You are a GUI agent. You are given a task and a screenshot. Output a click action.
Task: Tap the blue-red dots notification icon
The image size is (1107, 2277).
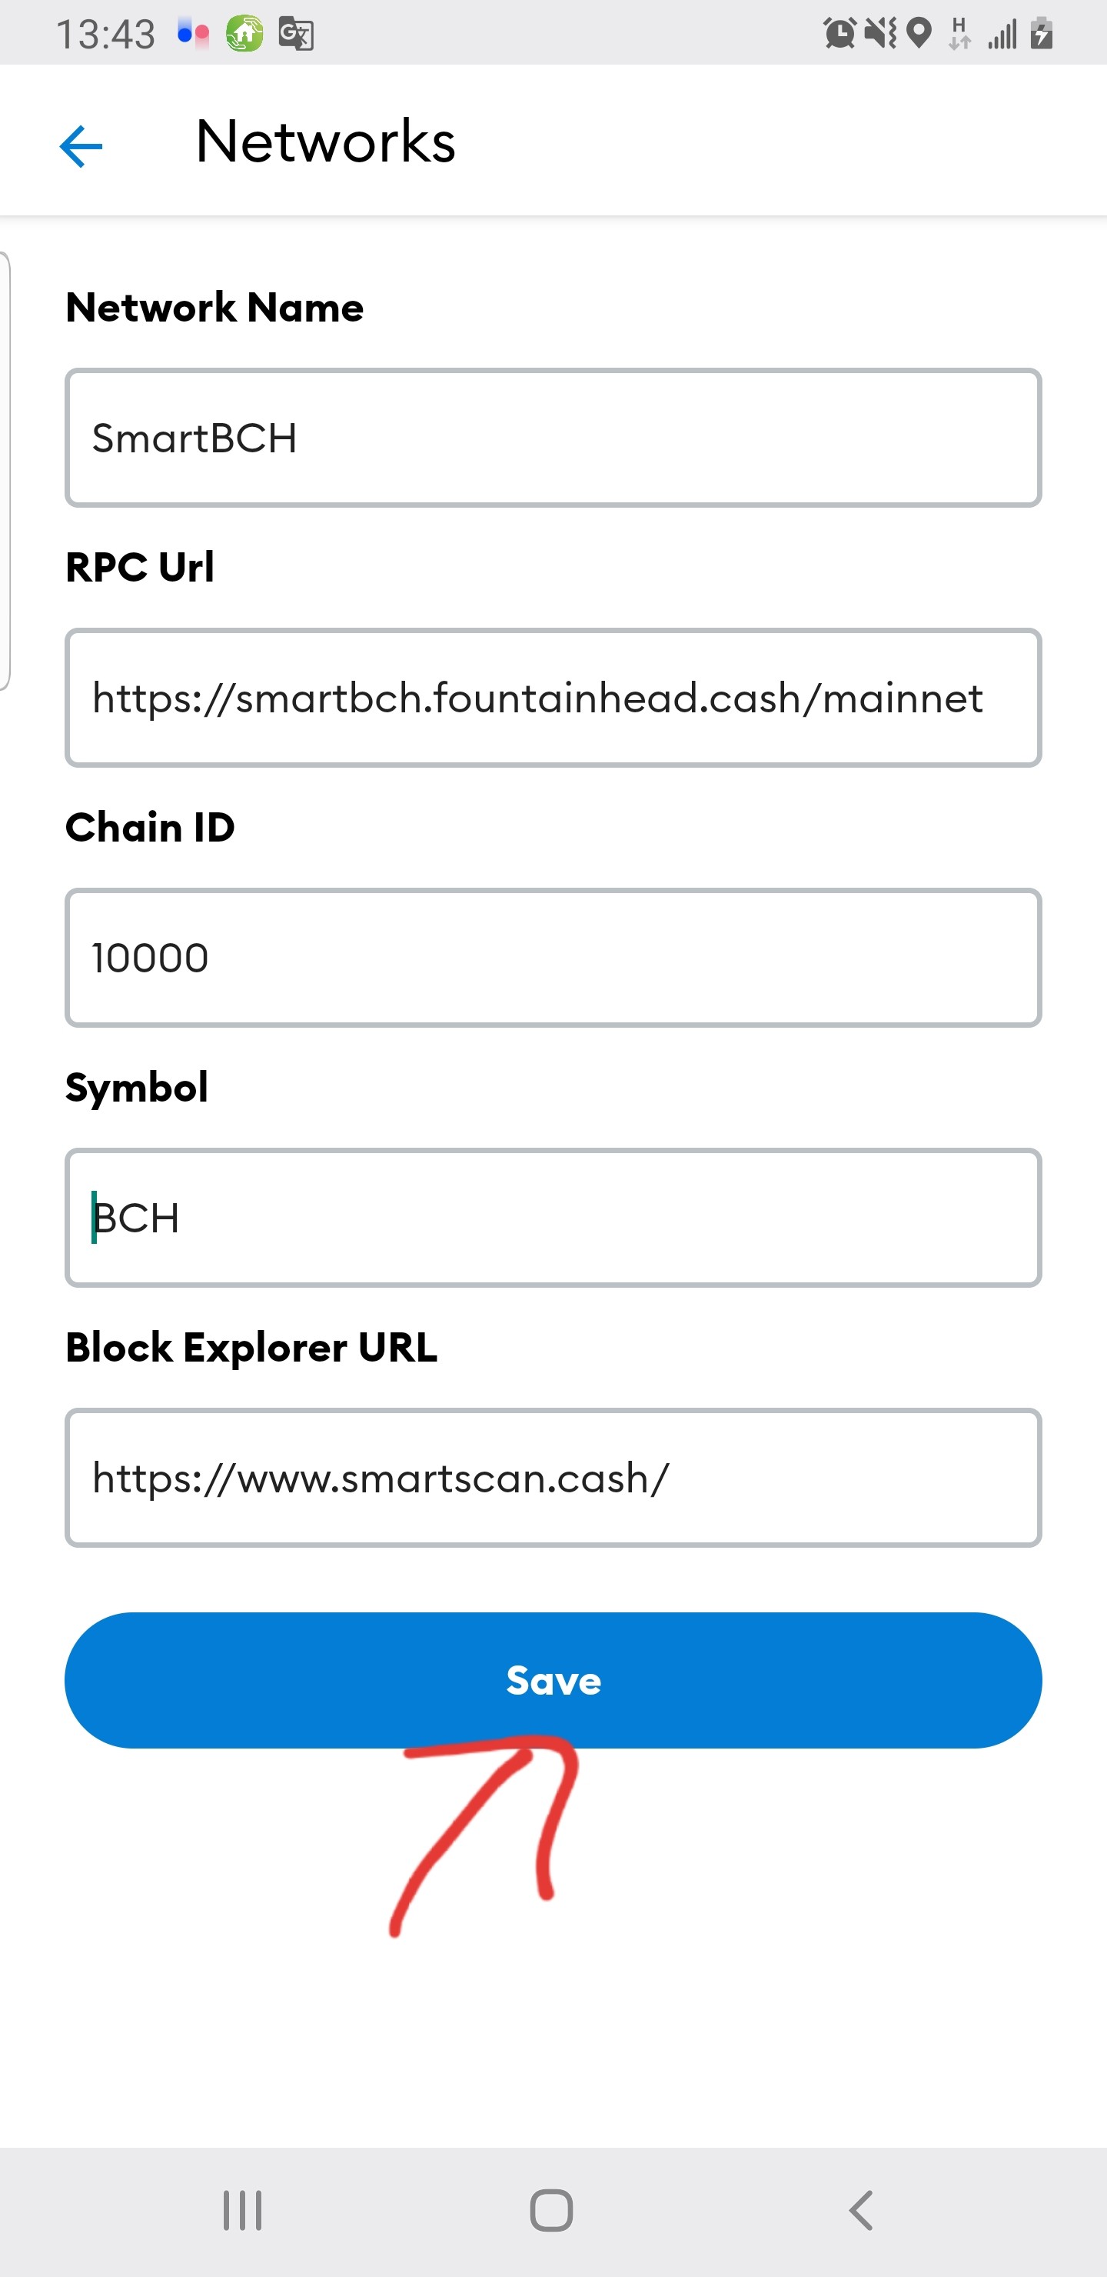tap(193, 35)
